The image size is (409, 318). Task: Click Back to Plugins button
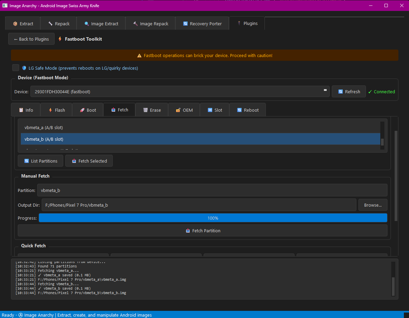31,39
